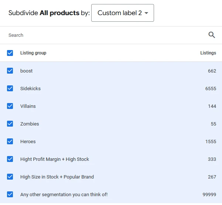This screenshot has height=205, width=222.
Task: Select Any other segmentation you can think of! label
Action: 64,195
